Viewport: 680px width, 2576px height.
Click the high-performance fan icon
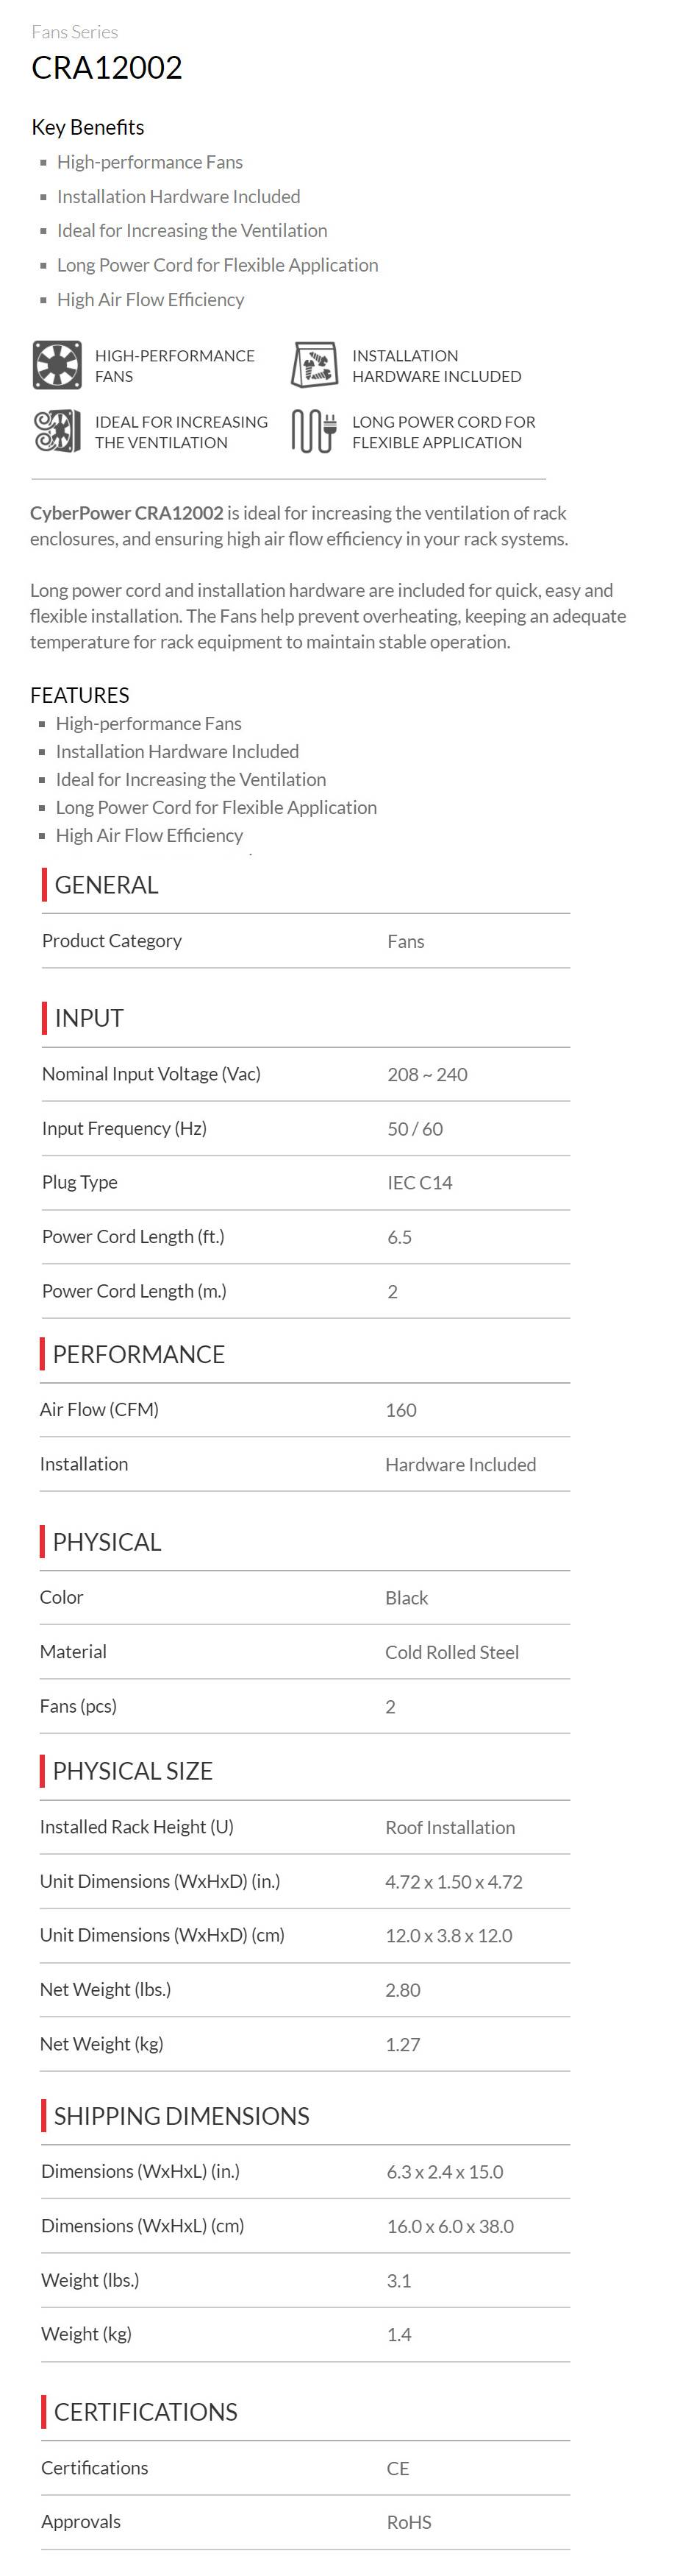[x=57, y=365]
